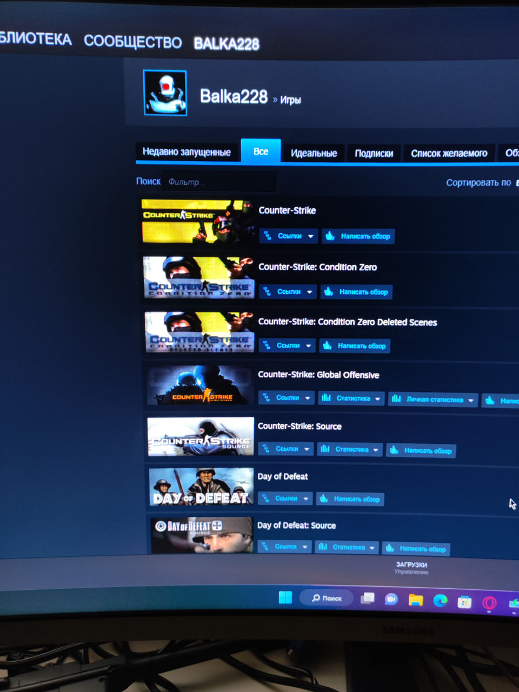
Task: Click the Counter-Strike: Source title
Action: click(300, 426)
